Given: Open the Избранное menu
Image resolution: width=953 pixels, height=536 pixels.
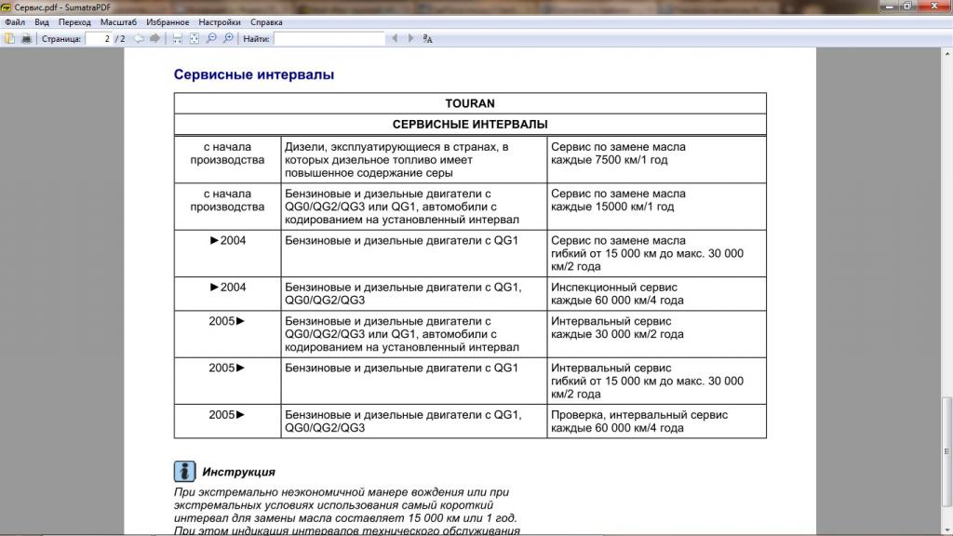Looking at the screenshot, I should 168,22.
